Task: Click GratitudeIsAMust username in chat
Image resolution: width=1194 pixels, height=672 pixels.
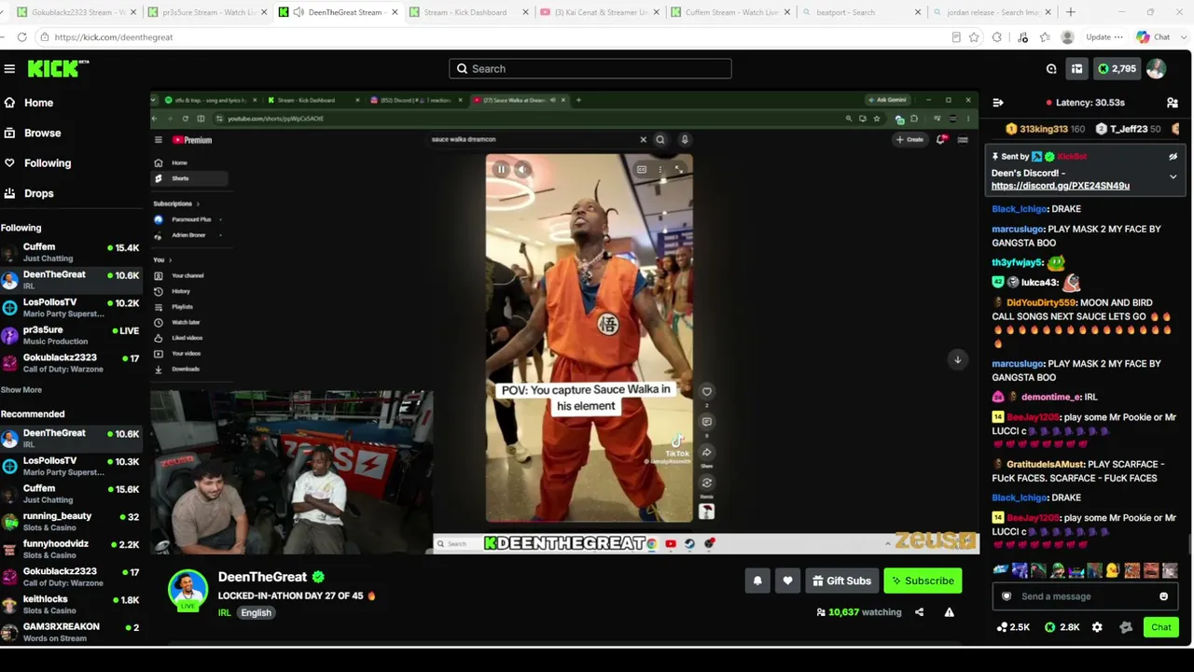Action: click(x=1038, y=464)
